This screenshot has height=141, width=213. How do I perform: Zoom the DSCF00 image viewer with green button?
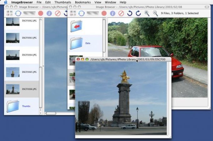pyautogui.click(x=87, y=59)
